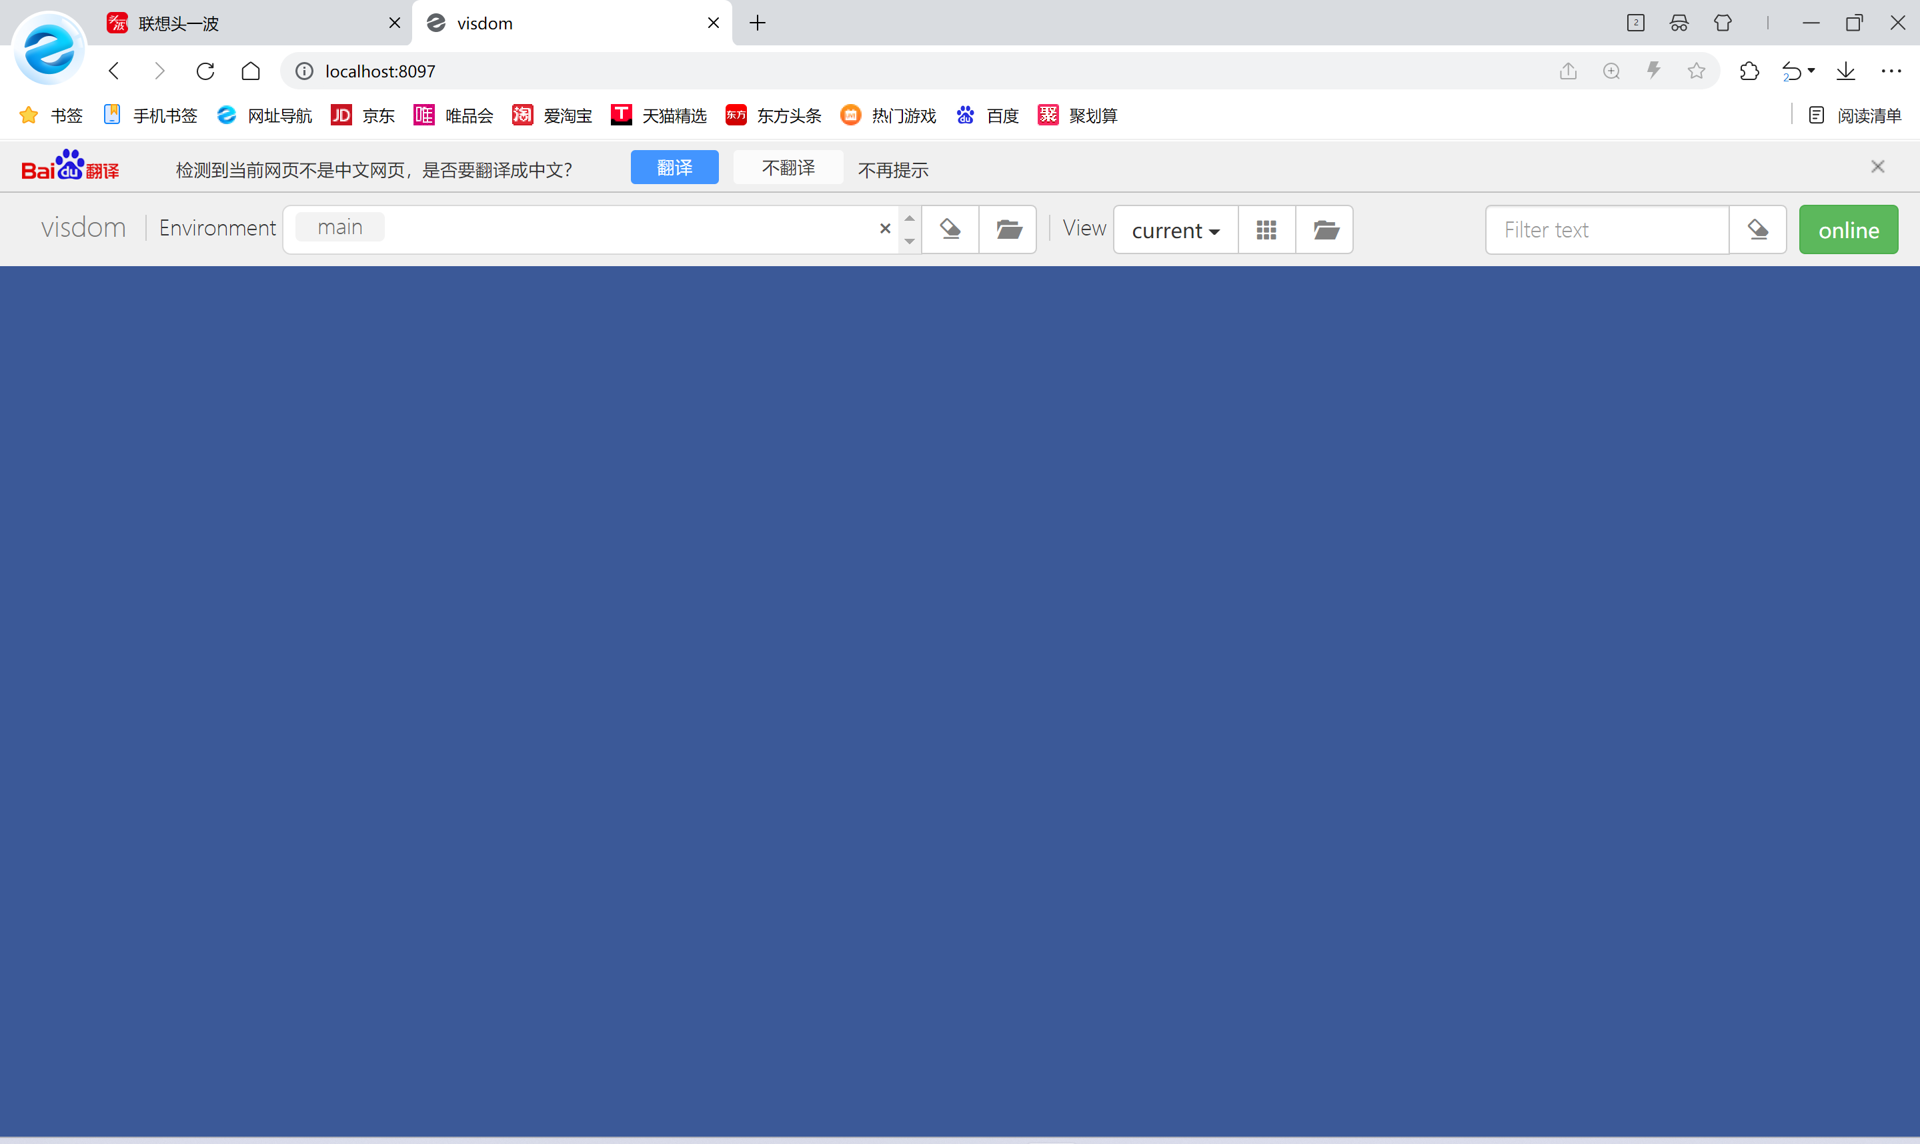Click the 不翻译 button
1920x1144 pixels.
point(788,167)
